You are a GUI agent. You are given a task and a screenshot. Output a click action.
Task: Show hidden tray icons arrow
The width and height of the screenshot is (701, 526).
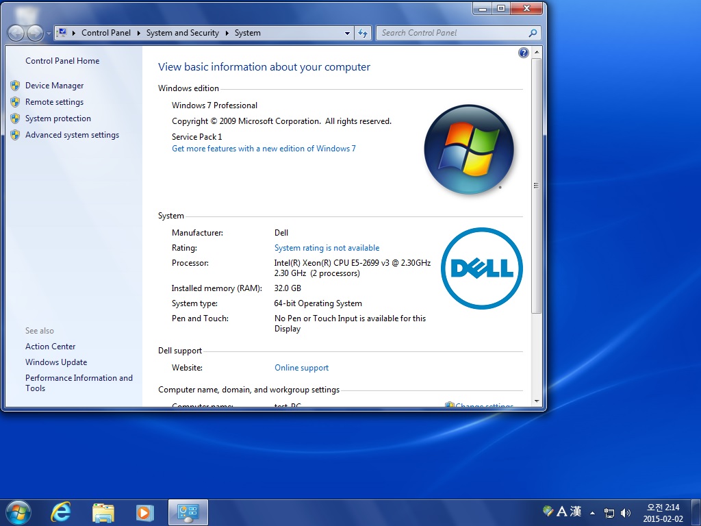[592, 513]
